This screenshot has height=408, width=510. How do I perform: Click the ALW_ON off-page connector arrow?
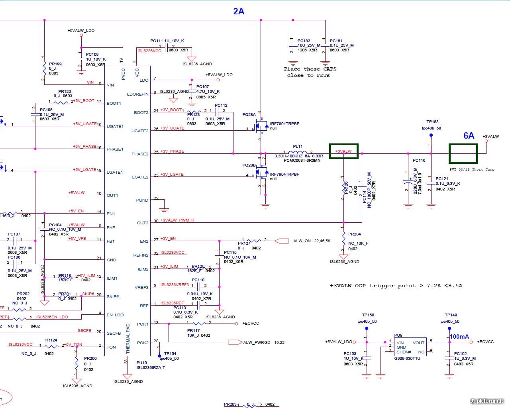click(x=282, y=241)
